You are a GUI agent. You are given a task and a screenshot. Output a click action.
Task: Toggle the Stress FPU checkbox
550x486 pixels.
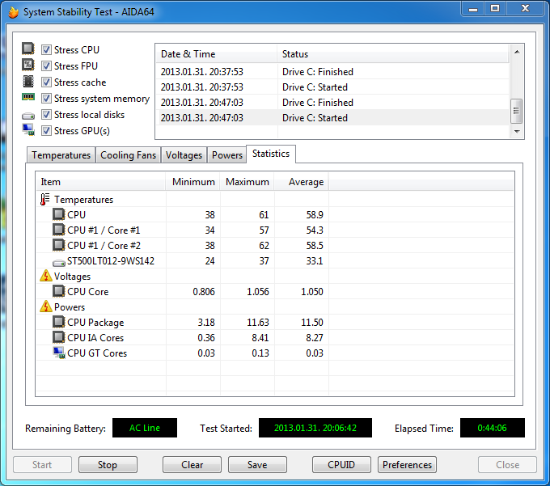pyautogui.click(x=47, y=66)
